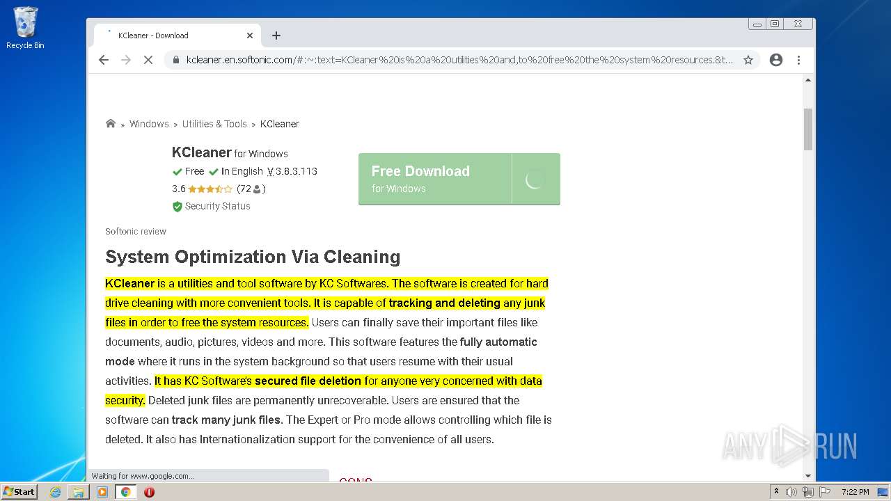Screen dimensions: 891x501
Task: Click the Security Status shield link
Action: tap(212, 206)
